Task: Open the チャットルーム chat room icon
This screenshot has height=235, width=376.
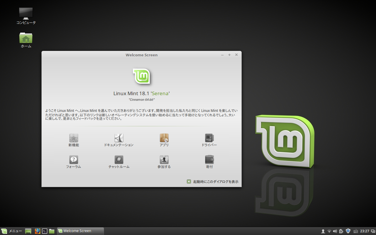Action: point(119,160)
